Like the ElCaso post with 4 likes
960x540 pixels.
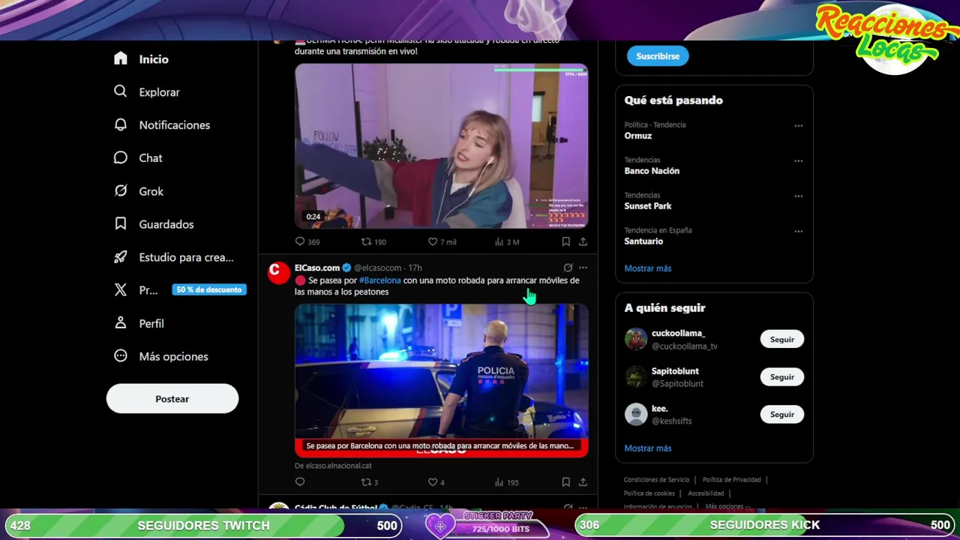pyautogui.click(x=436, y=482)
